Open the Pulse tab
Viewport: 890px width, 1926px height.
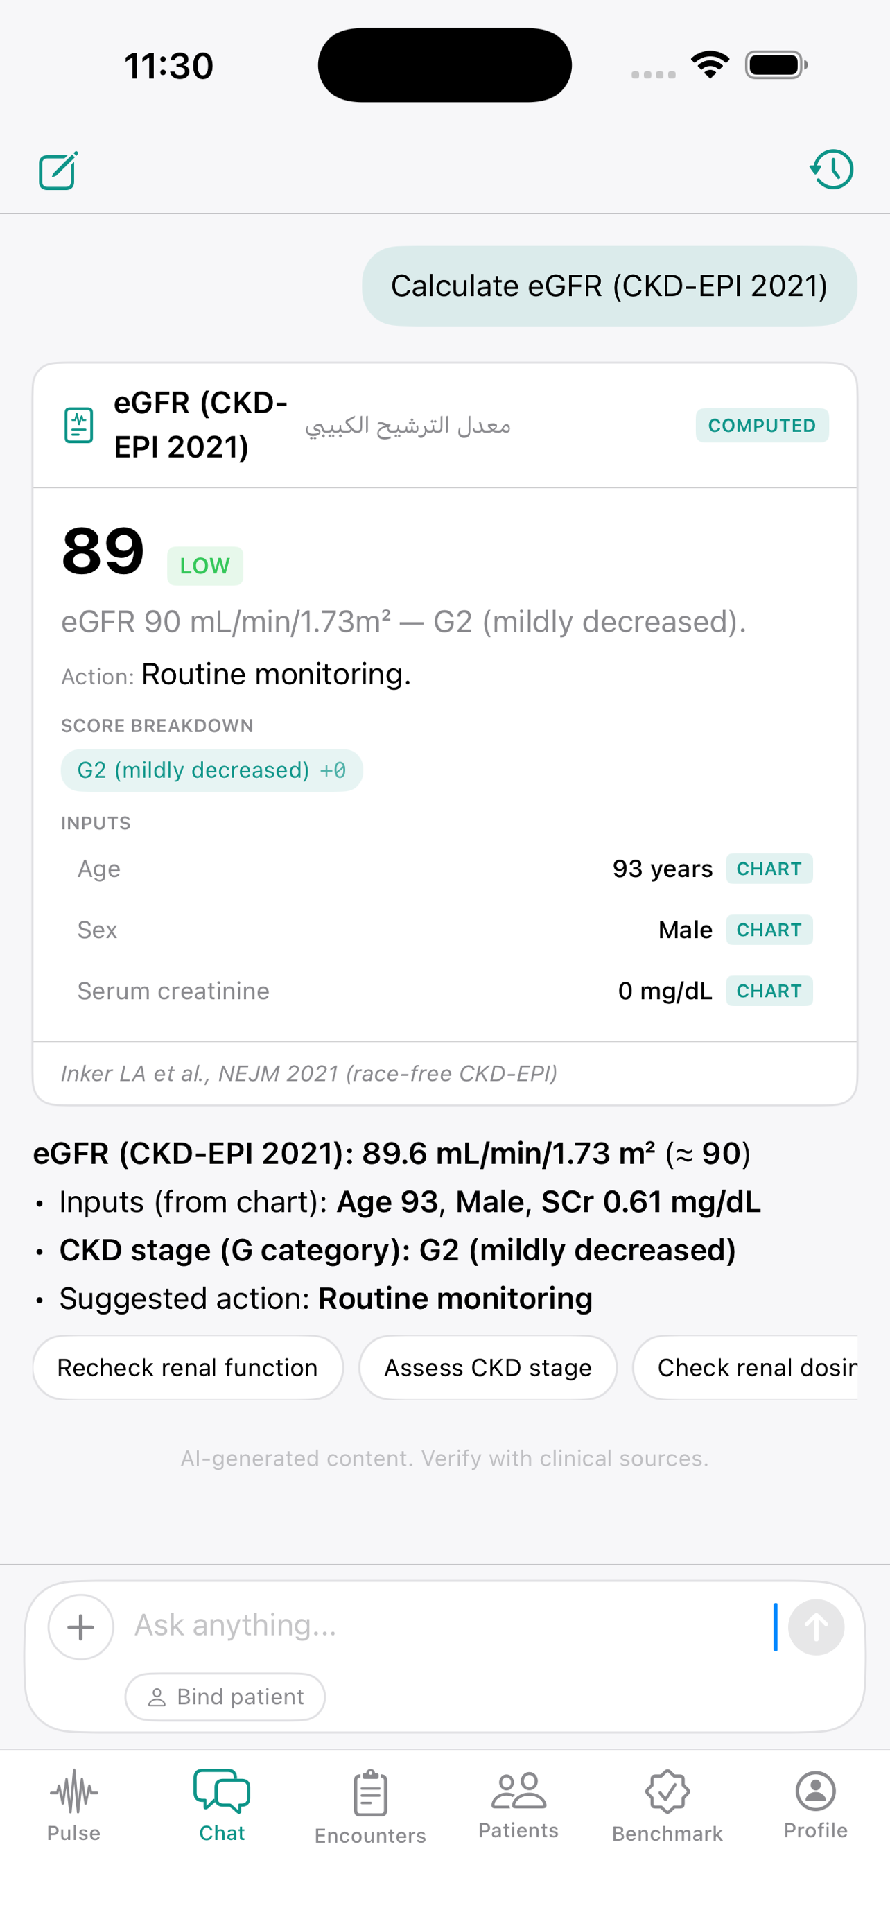pos(73,1805)
